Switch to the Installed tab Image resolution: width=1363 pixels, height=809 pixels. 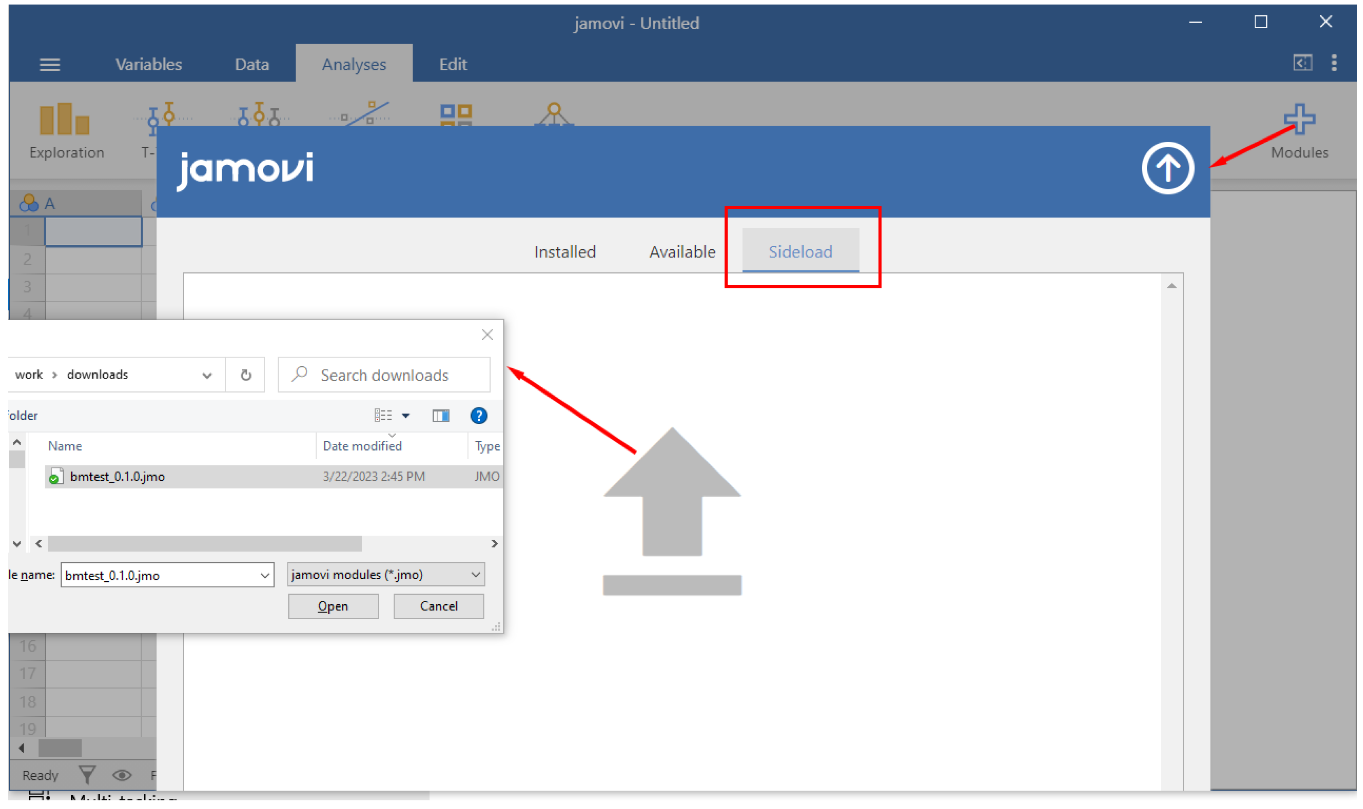click(x=565, y=252)
